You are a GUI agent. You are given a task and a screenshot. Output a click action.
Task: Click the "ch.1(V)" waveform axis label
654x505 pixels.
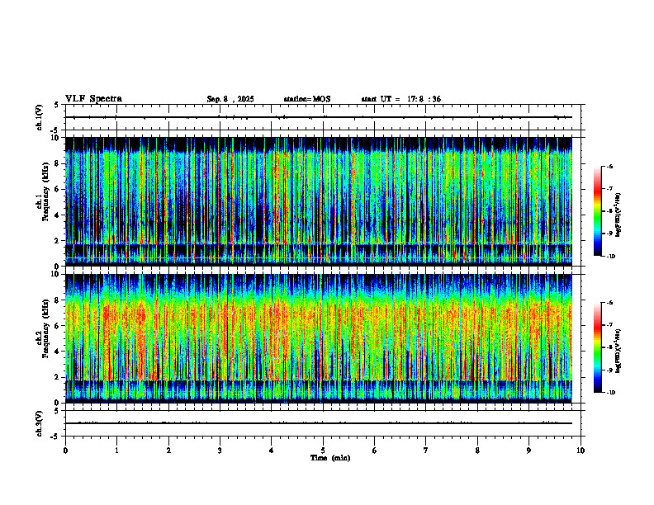pos(40,117)
